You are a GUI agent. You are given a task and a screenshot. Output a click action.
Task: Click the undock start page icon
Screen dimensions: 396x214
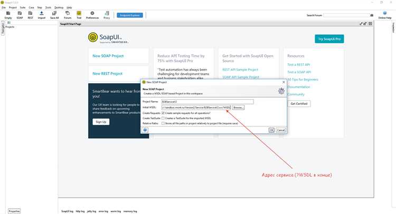[361, 24]
